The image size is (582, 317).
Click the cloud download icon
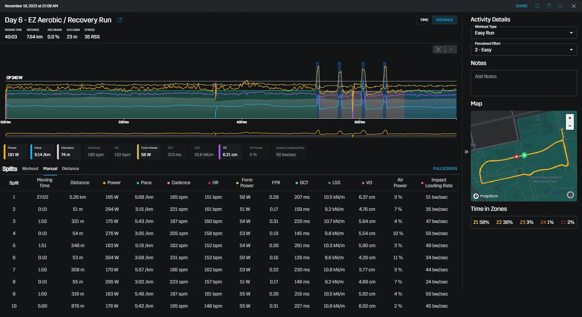561,6
